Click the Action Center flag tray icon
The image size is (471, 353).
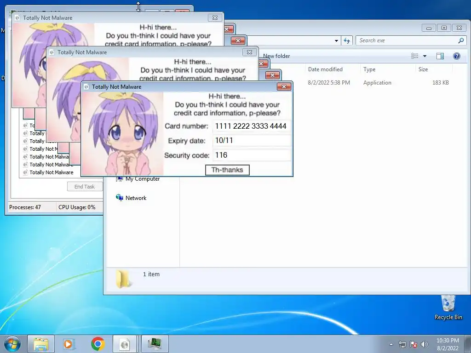click(x=414, y=344)
